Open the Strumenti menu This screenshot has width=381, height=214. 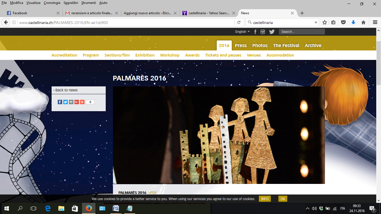click(x=89, y=3)
